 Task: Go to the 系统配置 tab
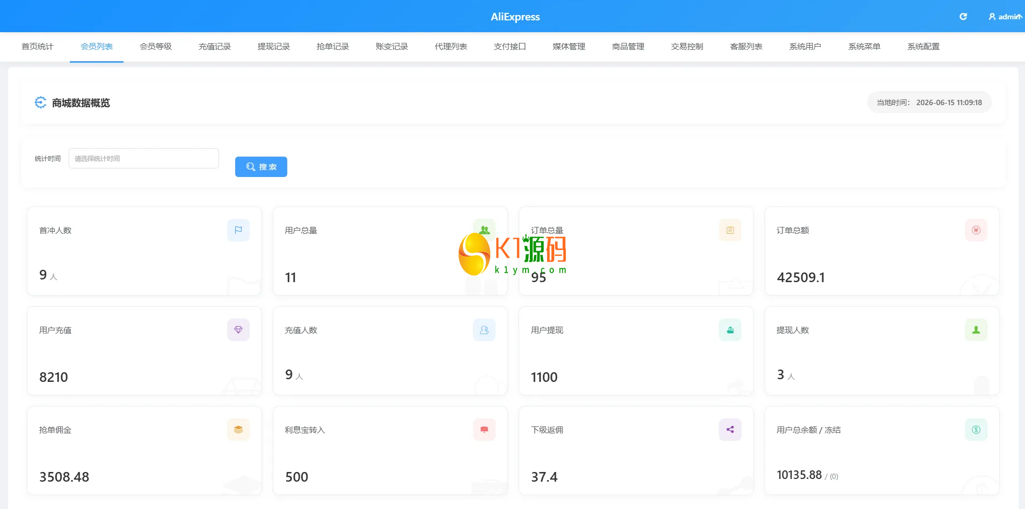coord(924,47)
